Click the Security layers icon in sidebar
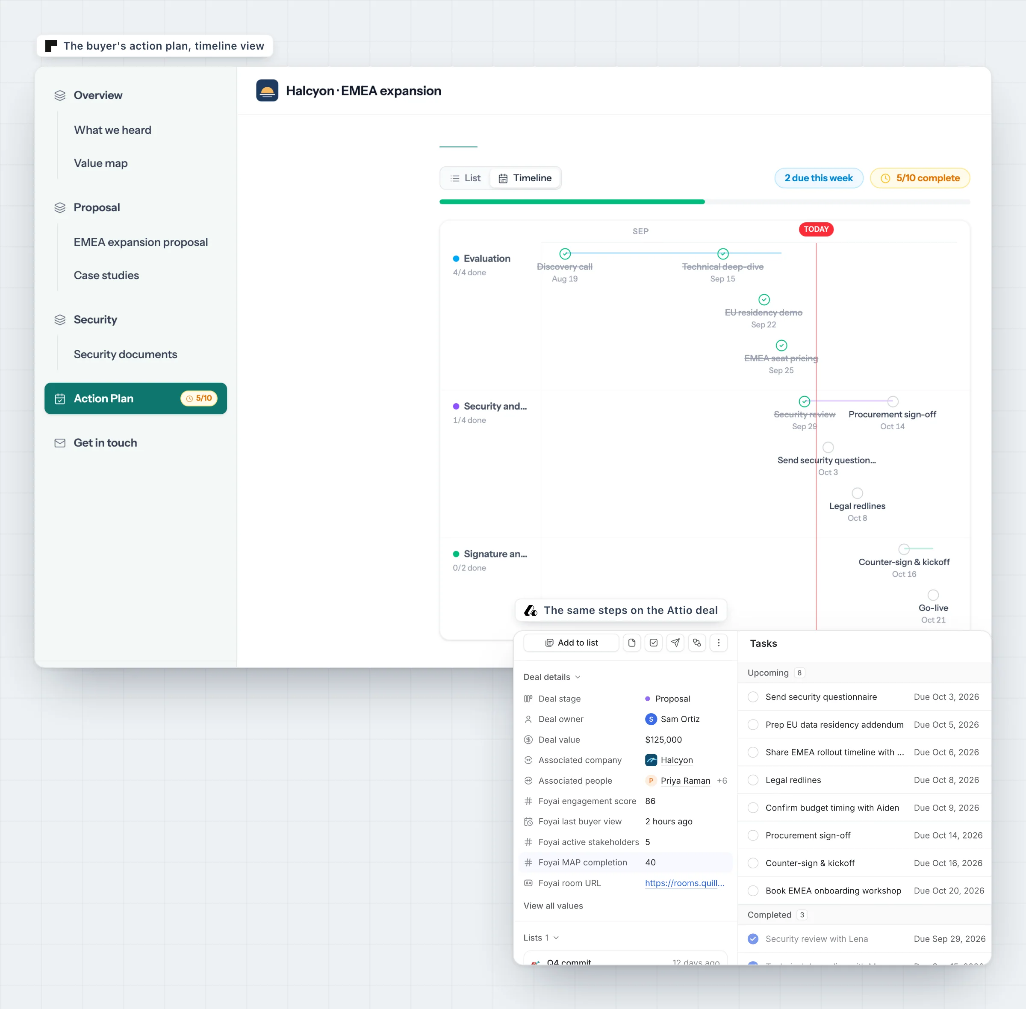Viewport: 1026px width, 1009px height. (x=60, y=320)
